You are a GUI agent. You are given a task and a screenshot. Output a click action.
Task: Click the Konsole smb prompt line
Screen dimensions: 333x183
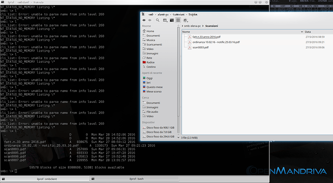(x=9, y=171)
